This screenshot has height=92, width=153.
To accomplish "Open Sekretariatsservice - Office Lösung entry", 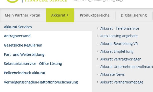I will (x=33, y=64).
